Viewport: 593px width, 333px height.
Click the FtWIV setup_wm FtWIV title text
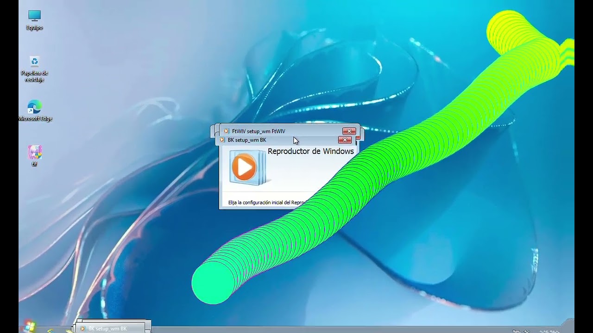[259, 131]
